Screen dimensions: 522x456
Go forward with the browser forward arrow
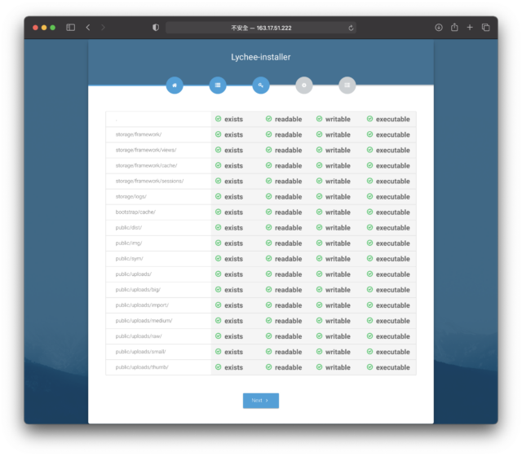[103, 28]
